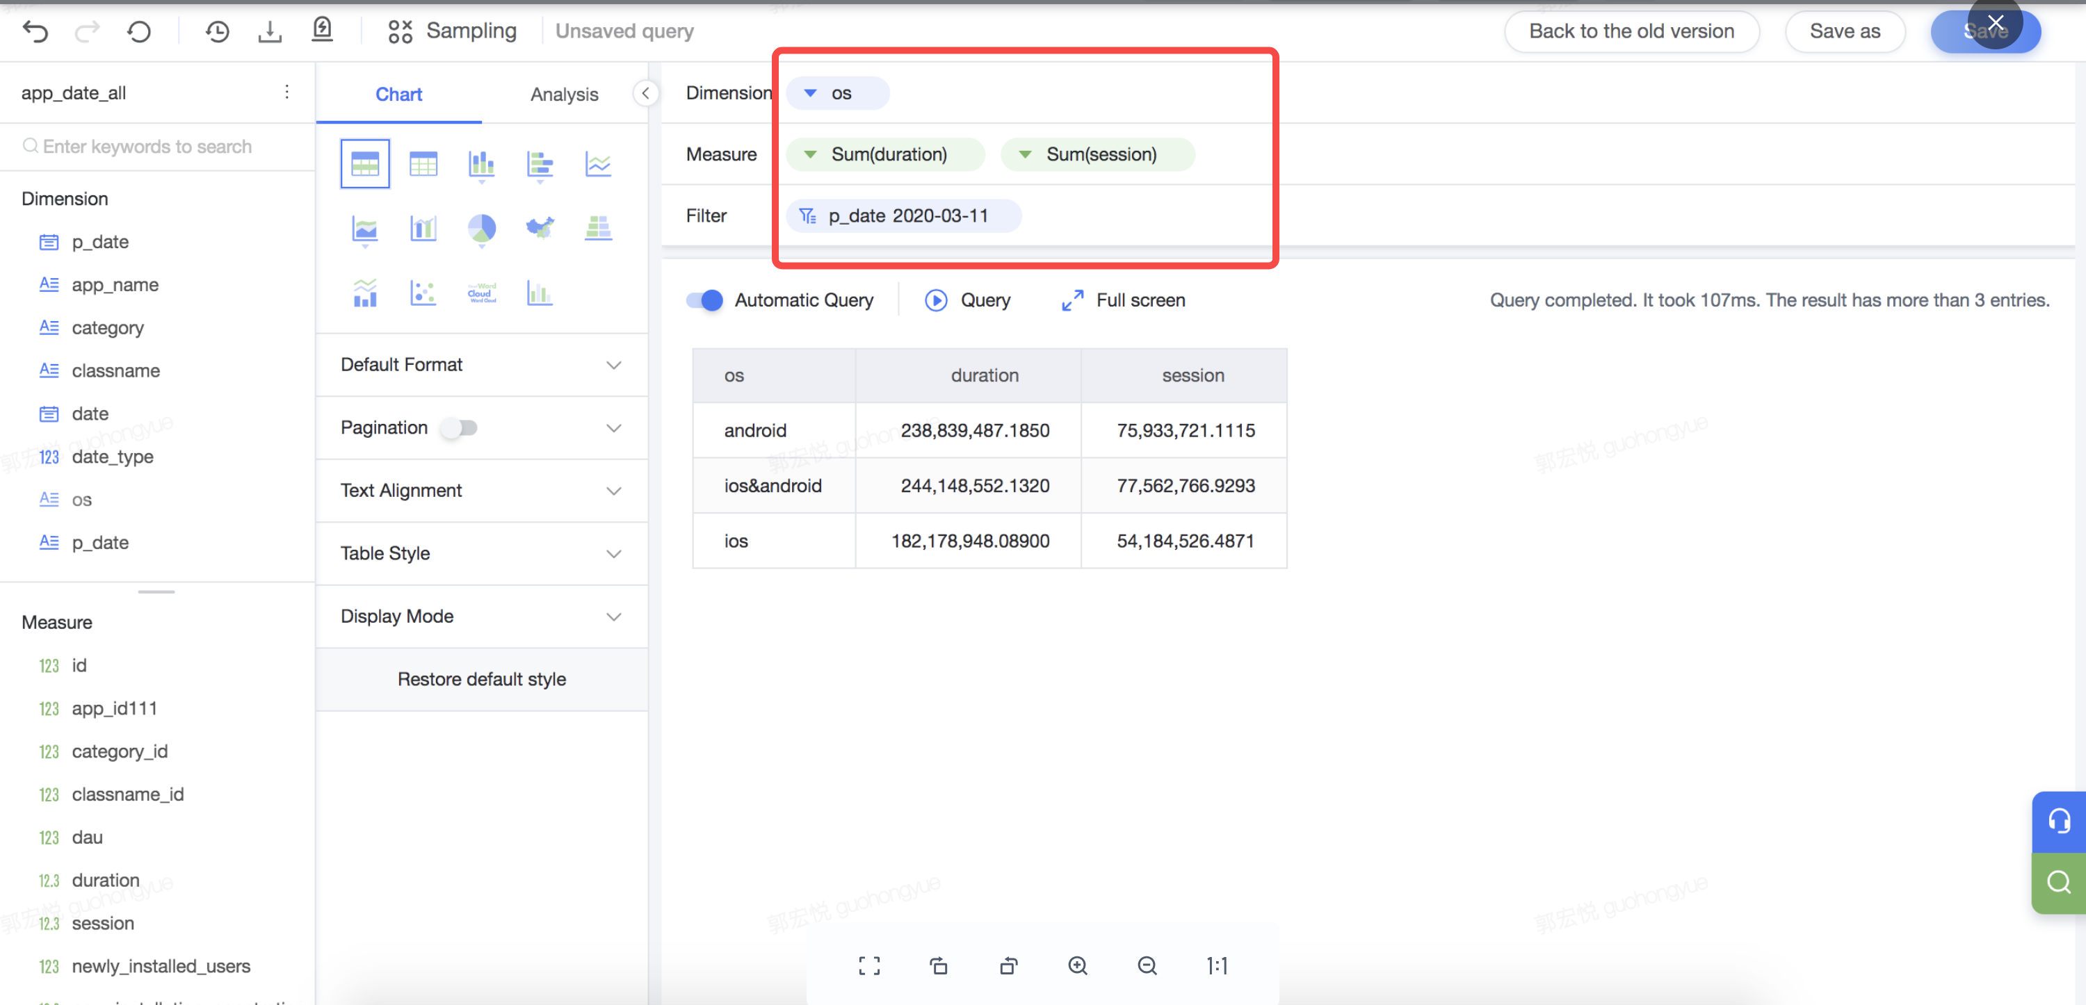
Task: Click the rotate-left canvas icon
Action: [939, 965]
